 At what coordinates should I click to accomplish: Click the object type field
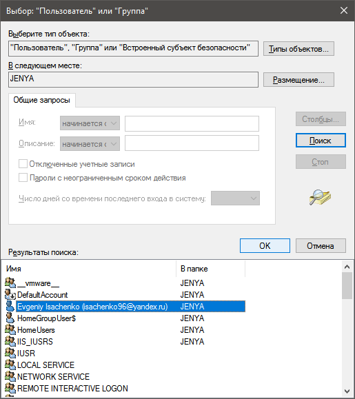tap(133, 48)
